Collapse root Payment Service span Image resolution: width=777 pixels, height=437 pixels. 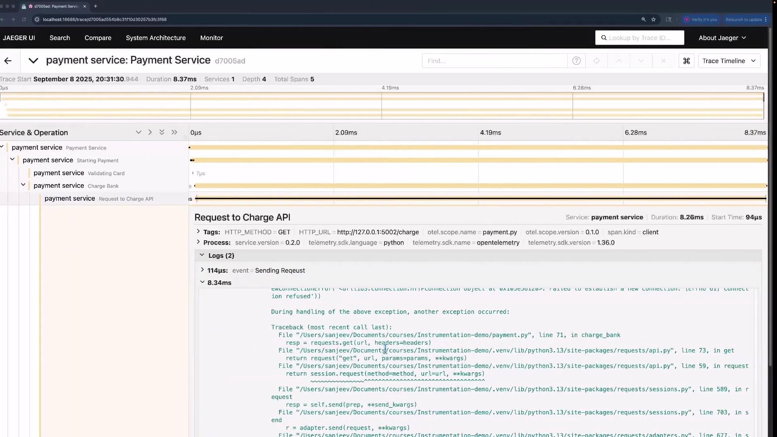click(2, 147)
